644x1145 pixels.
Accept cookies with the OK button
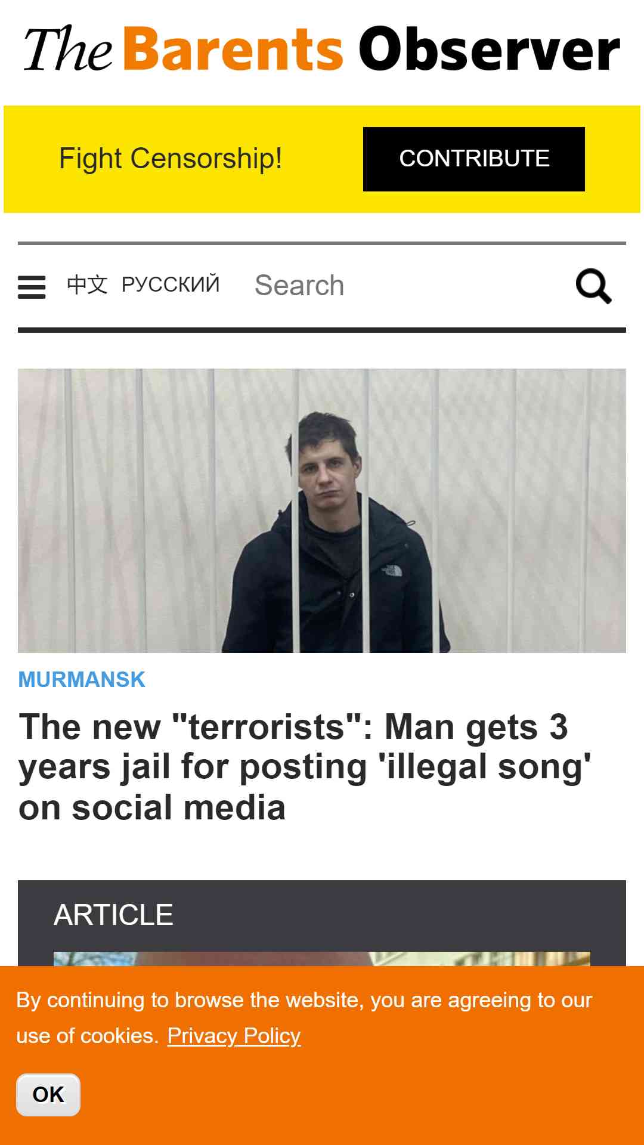48,1095
